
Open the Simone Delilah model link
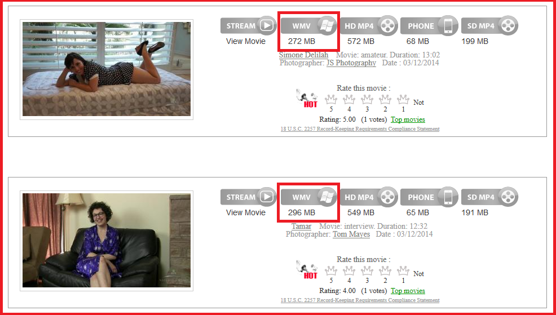(303, 55)
